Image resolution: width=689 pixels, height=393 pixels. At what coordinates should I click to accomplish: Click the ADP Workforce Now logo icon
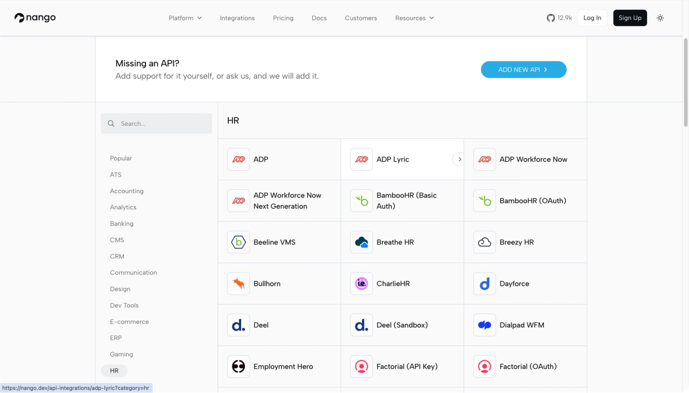(484, 159)
